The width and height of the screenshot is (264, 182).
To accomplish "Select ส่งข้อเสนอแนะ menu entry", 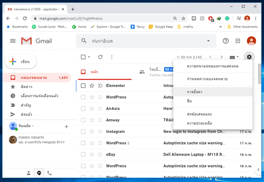I will point(213,114).
